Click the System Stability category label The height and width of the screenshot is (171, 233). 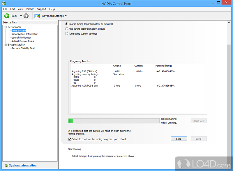16,45
